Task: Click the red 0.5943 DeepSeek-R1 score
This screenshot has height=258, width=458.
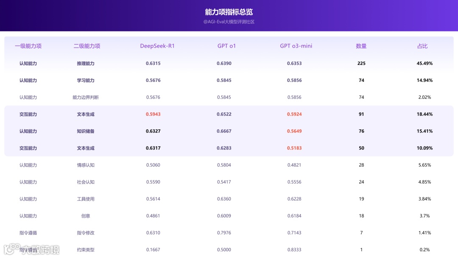Action: click(x=153, y=114)
